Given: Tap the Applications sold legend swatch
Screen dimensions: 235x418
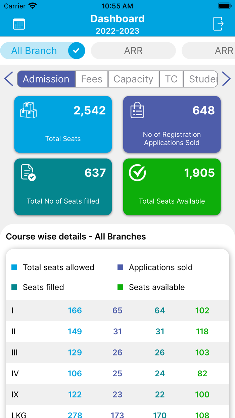Looking at the screenshot, I should [x=120, y=267].
